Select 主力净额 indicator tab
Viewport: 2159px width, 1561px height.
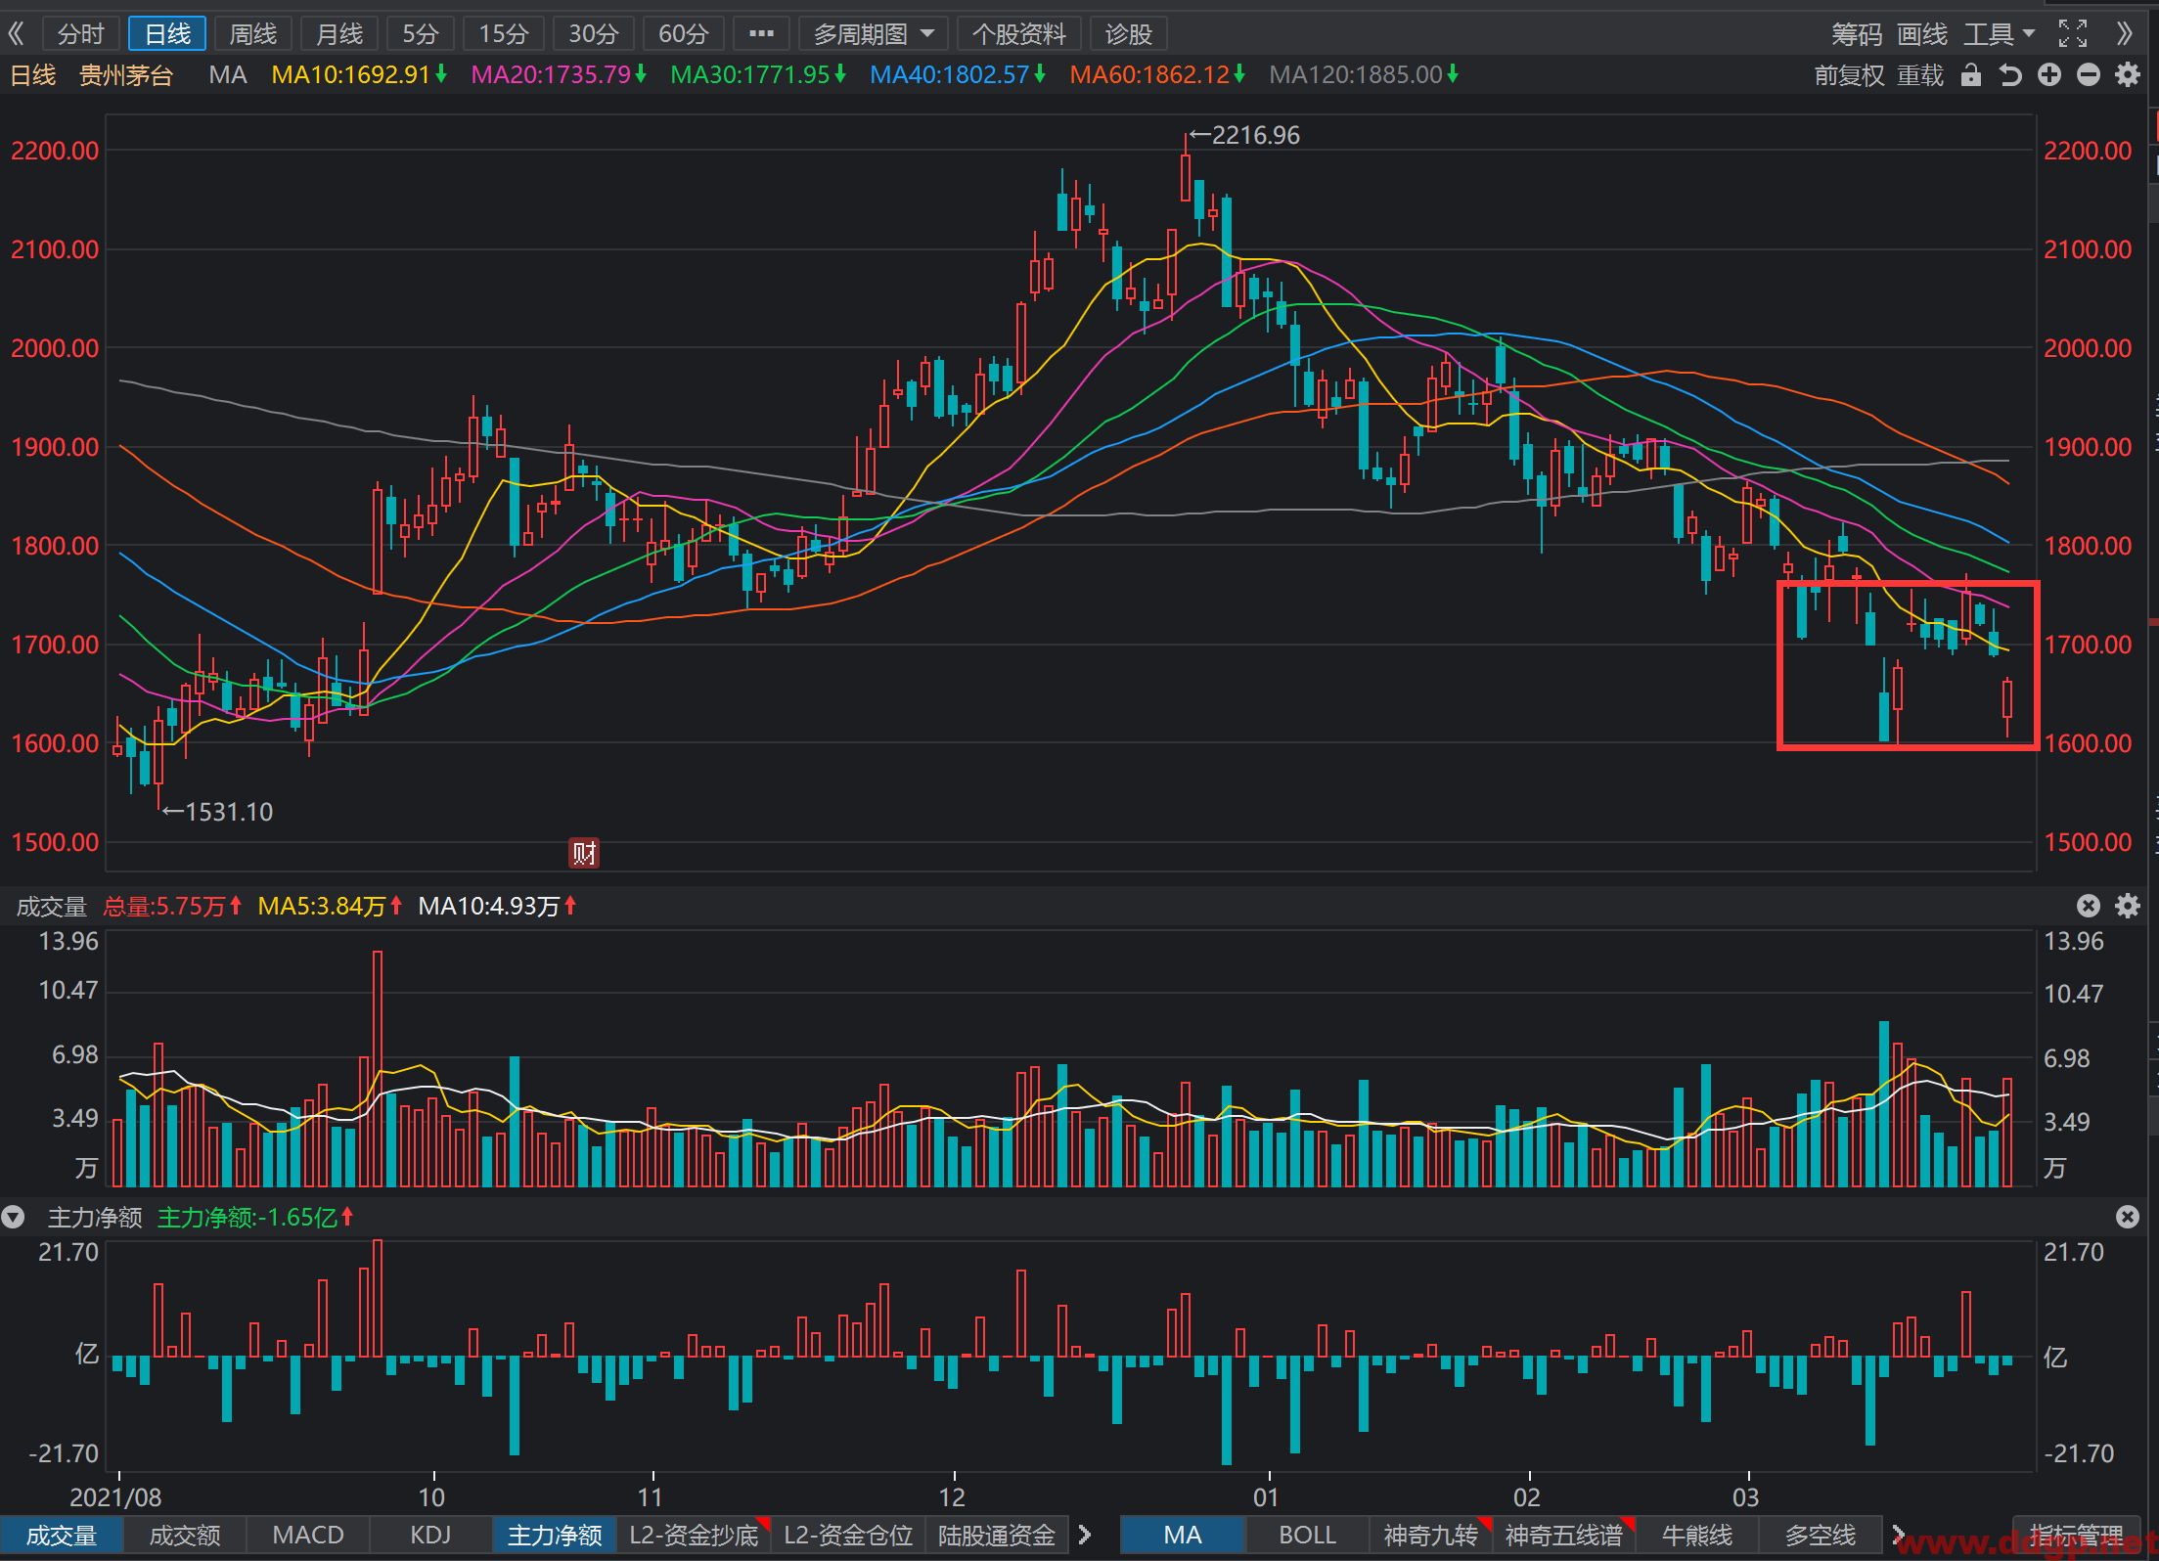(x=555, y=1535)
